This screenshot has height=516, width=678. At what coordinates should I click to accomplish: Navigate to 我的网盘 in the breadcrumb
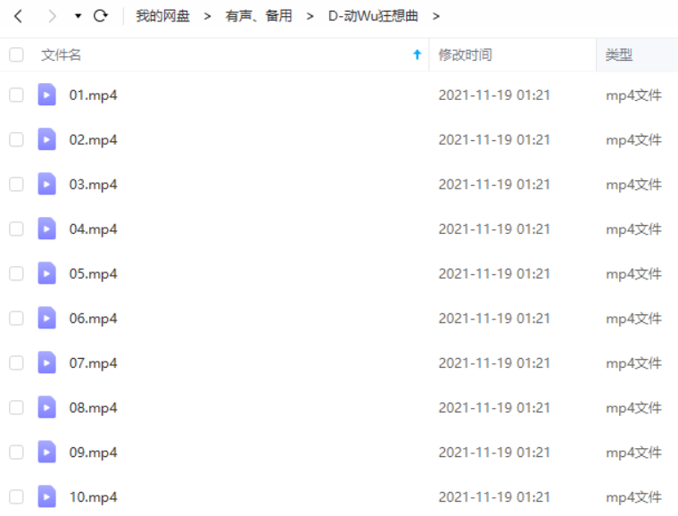pos(162,16)
